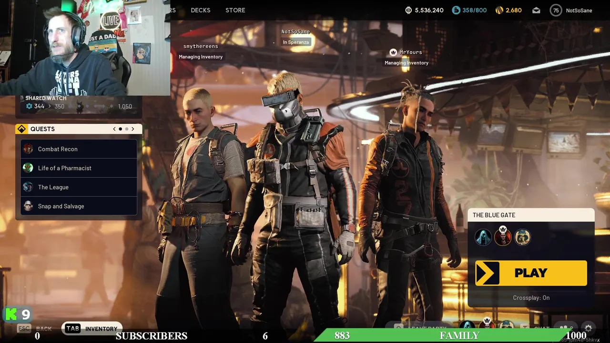The height and width of the screenshot is (343, 610).
Task: Open the DECKS tab
Action: 200,10
